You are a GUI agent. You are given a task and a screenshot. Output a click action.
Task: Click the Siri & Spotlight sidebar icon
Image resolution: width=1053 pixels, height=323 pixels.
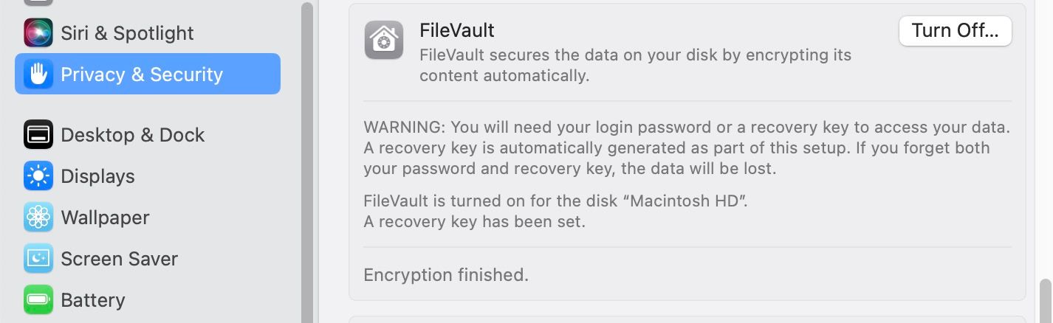coord(38,33)
